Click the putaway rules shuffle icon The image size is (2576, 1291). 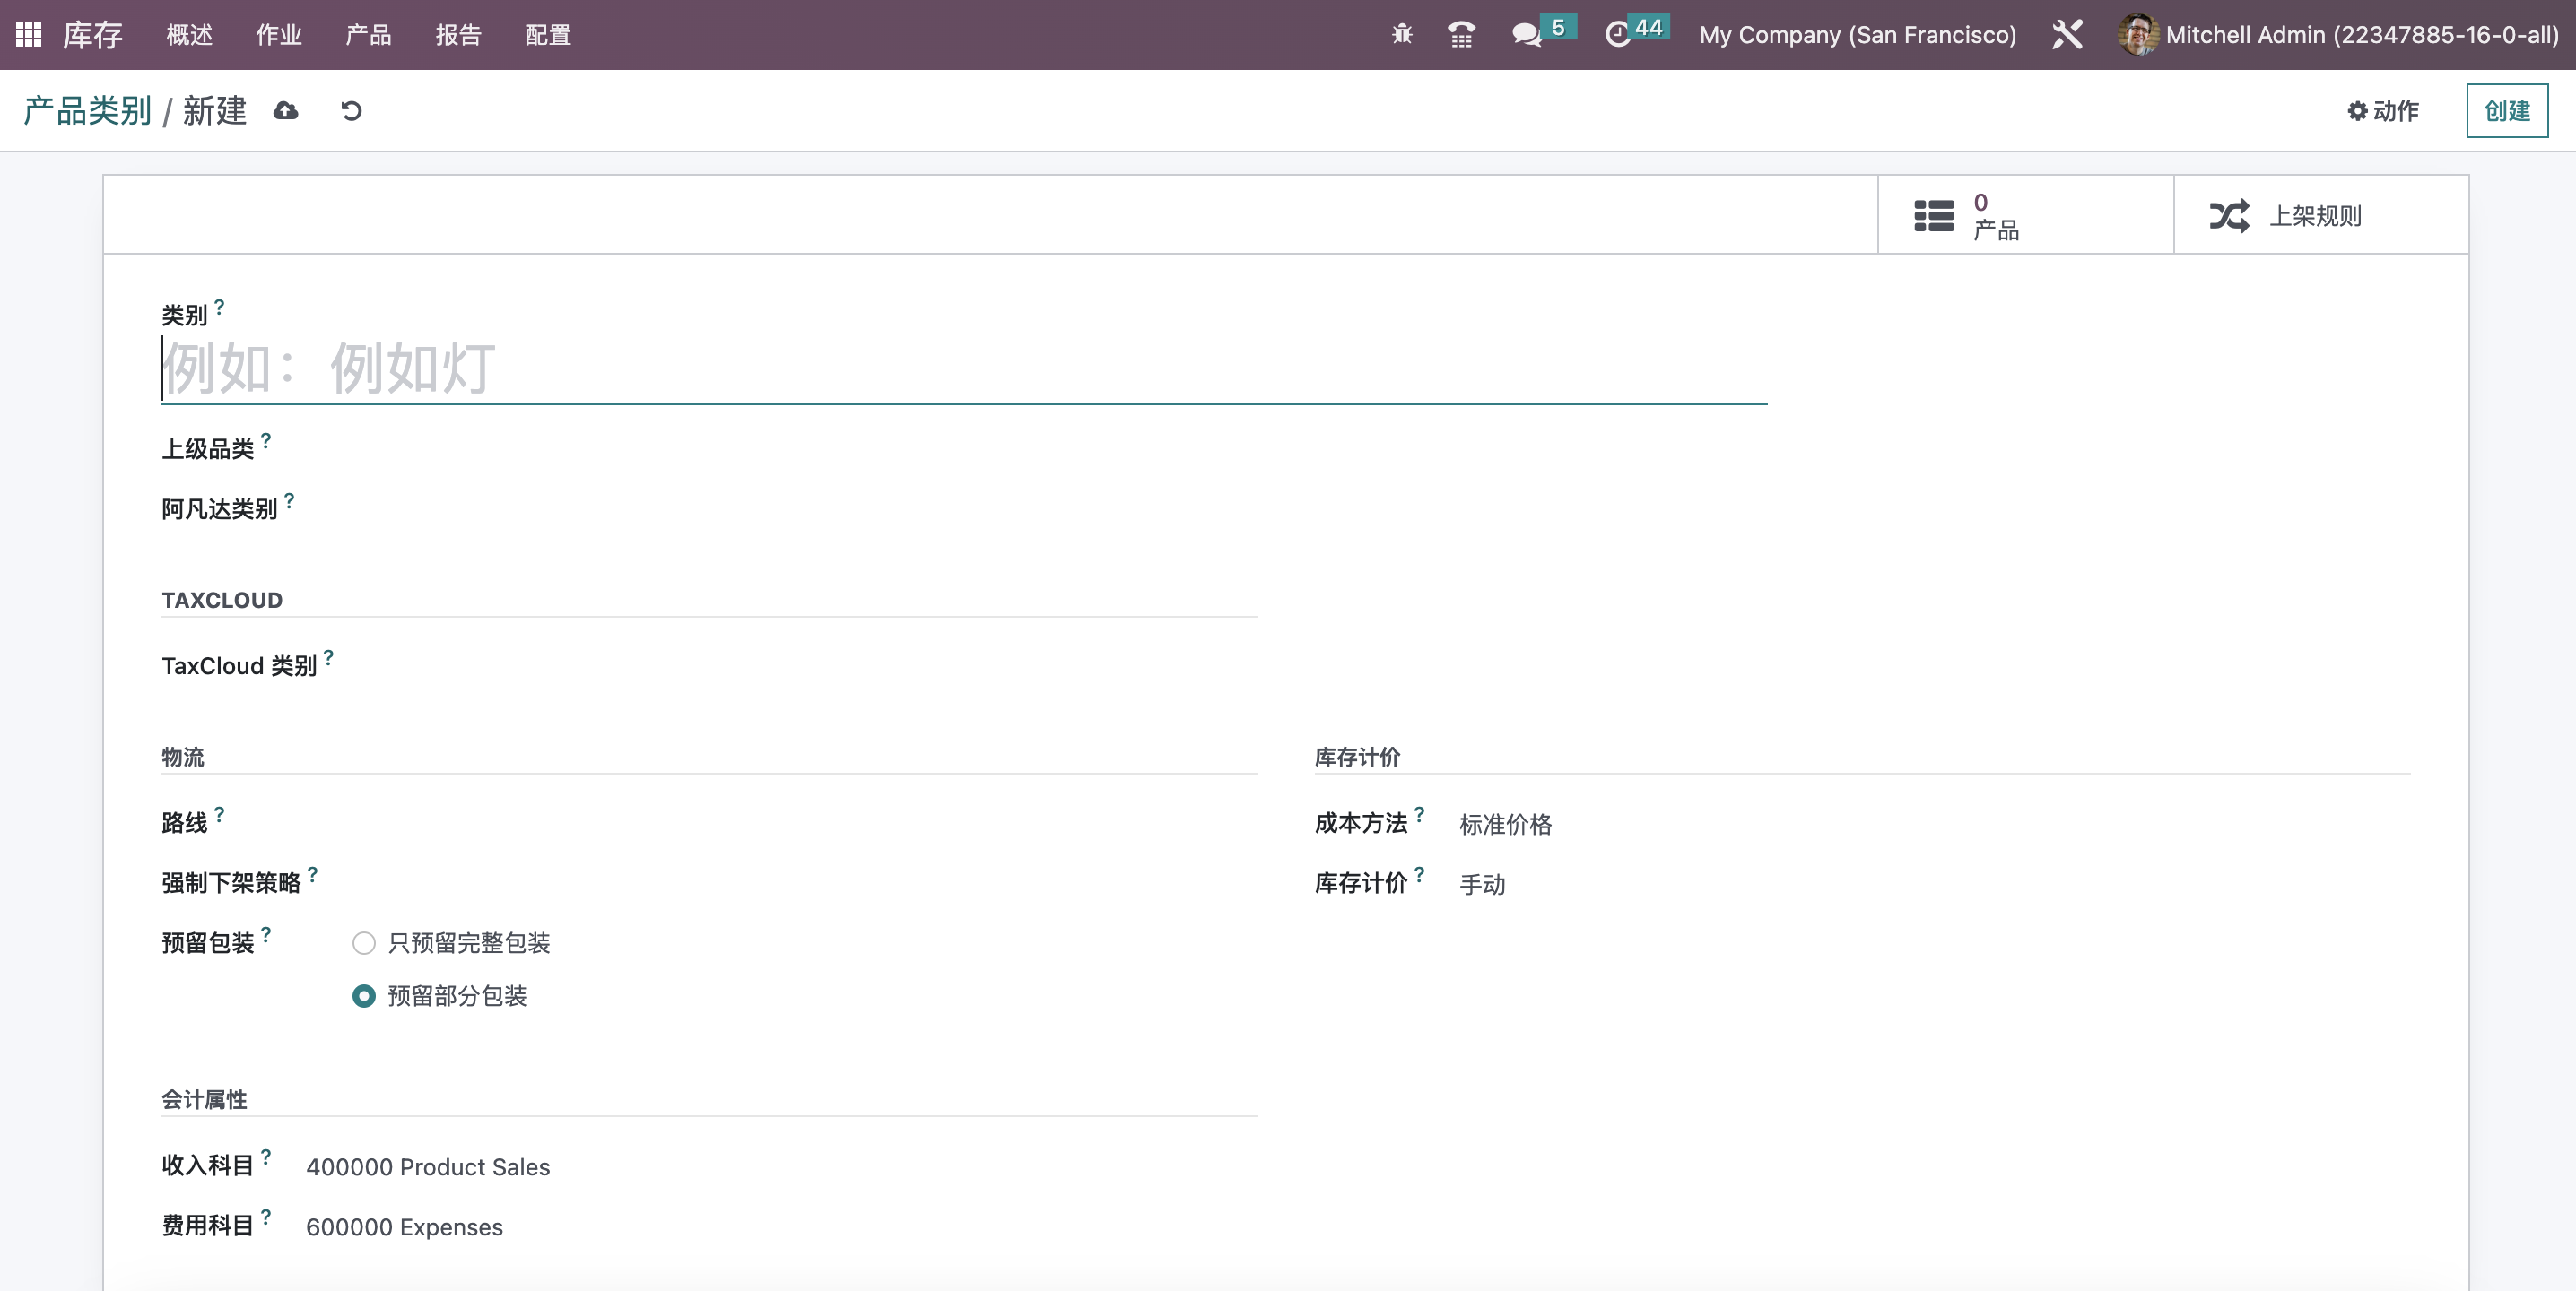[2229, 216]
